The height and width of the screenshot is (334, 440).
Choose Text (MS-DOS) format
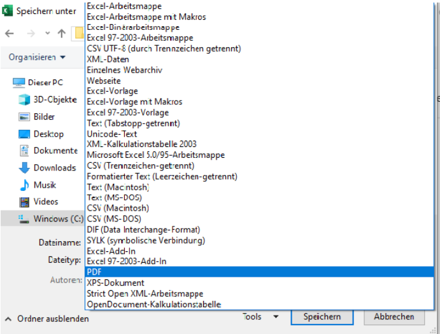pyautogui.click(x=259, y=197)
